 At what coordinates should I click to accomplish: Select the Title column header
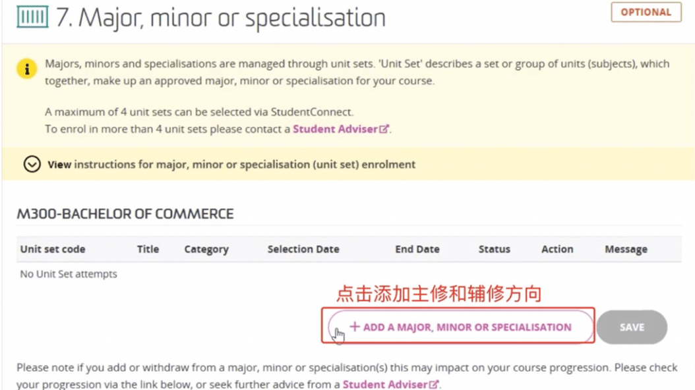(x=148, y=249)
